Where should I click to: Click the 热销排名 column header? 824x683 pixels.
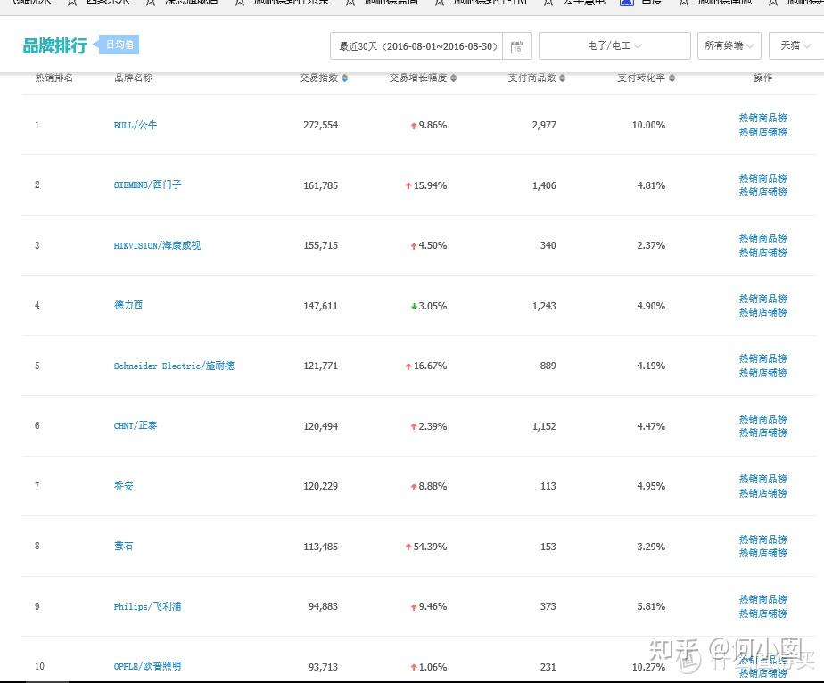54,78
